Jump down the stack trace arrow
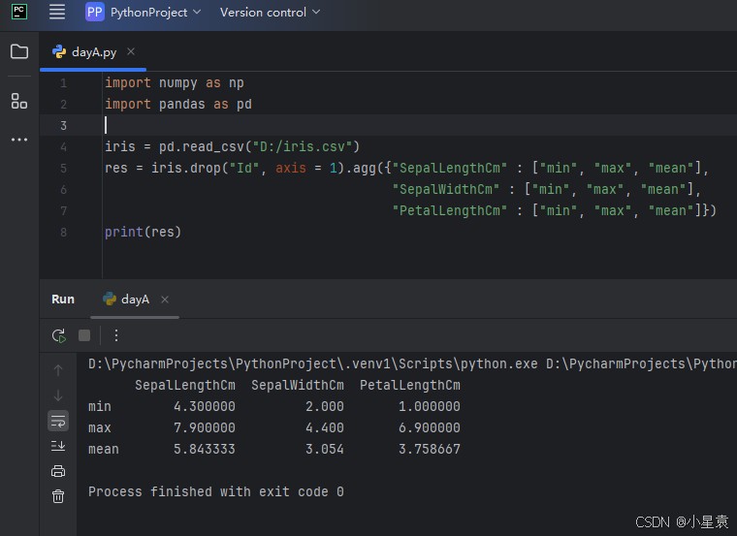This screenshot has height=536, width=737. (58, 395)
